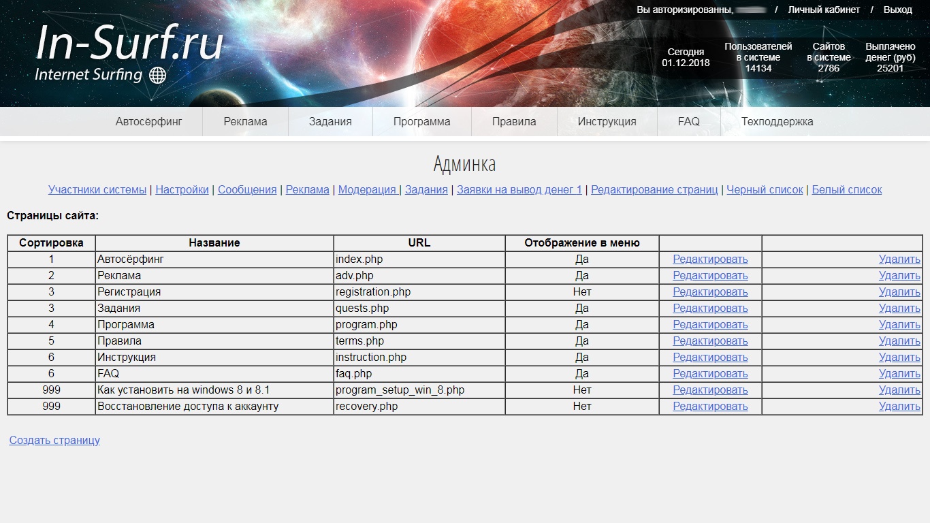Viewport: 930px width, 523px height.
Task: Edit the program.php page
Action: click(710, 325)
